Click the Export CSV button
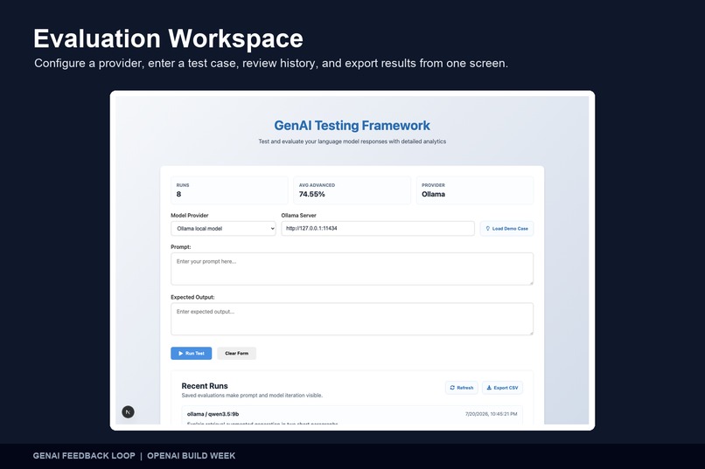The image size is (705, 469). pos(502,388)
